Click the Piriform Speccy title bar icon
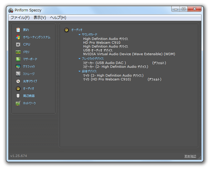Screen dimensions: 210x169 11,10
